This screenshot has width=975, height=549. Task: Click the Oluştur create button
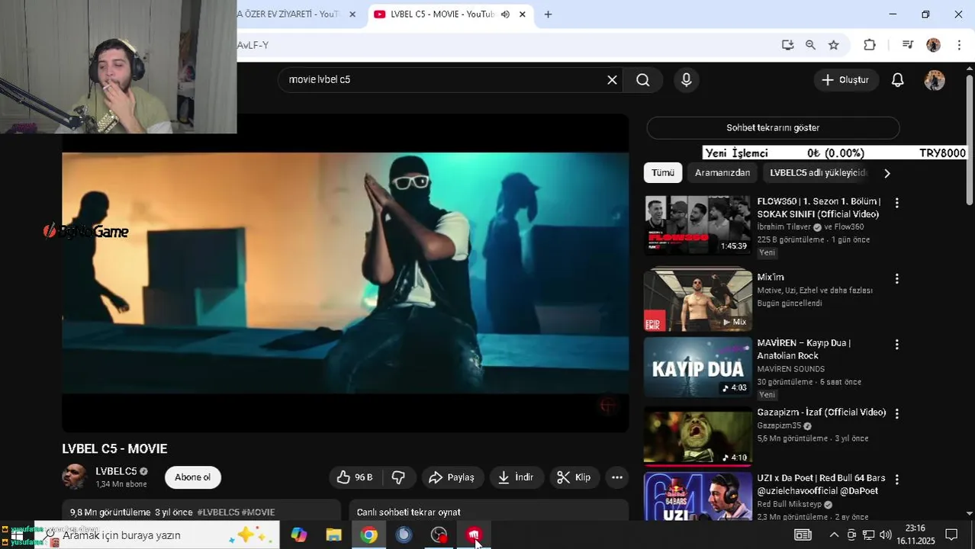coord(845,79)
